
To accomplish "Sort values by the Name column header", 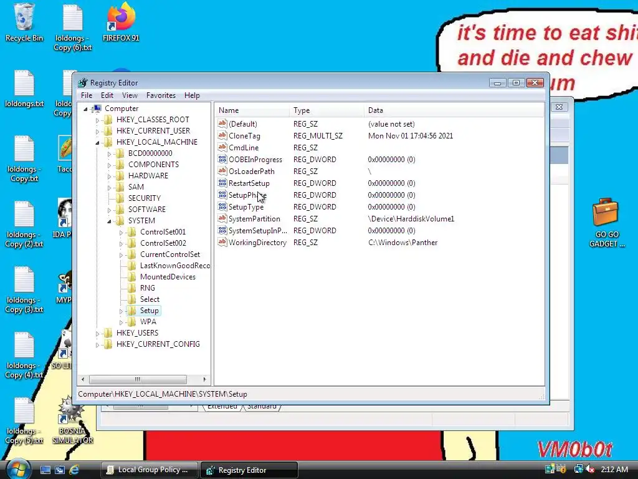I will 252,110.
